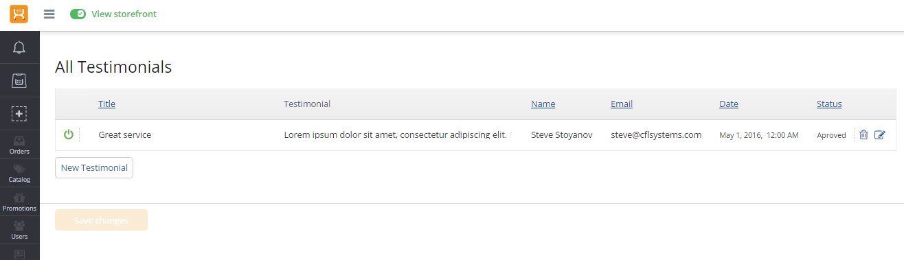Click the orange store logo icon
This screenshot has height=260, width=904.
(19, 14)
